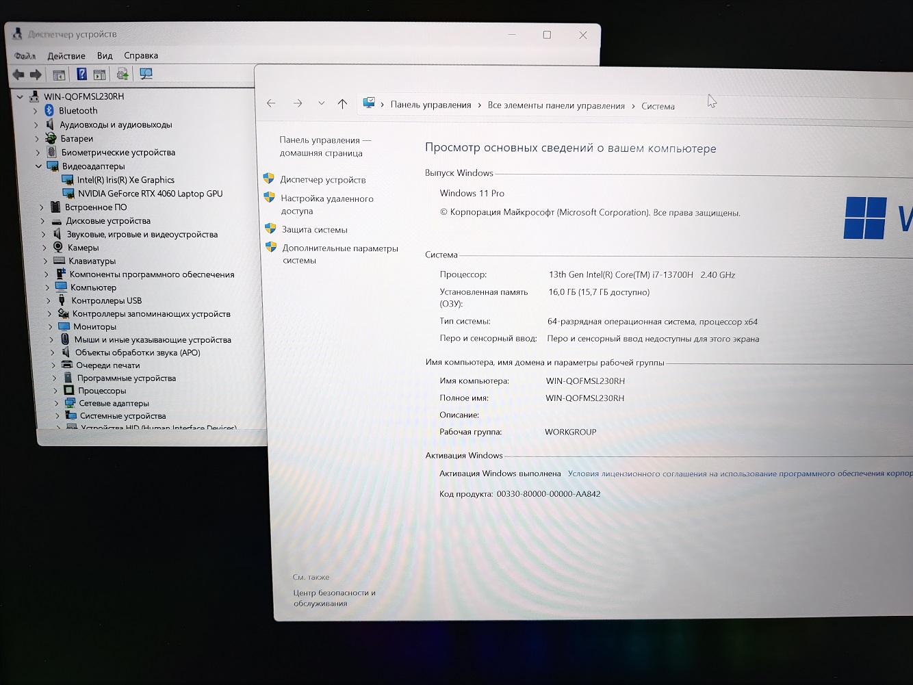Image resolution: width=913 pixels, height=685 pixels.
Task: Click the Back arrow in Device Manager toolbar
Action: coord(18,75)
